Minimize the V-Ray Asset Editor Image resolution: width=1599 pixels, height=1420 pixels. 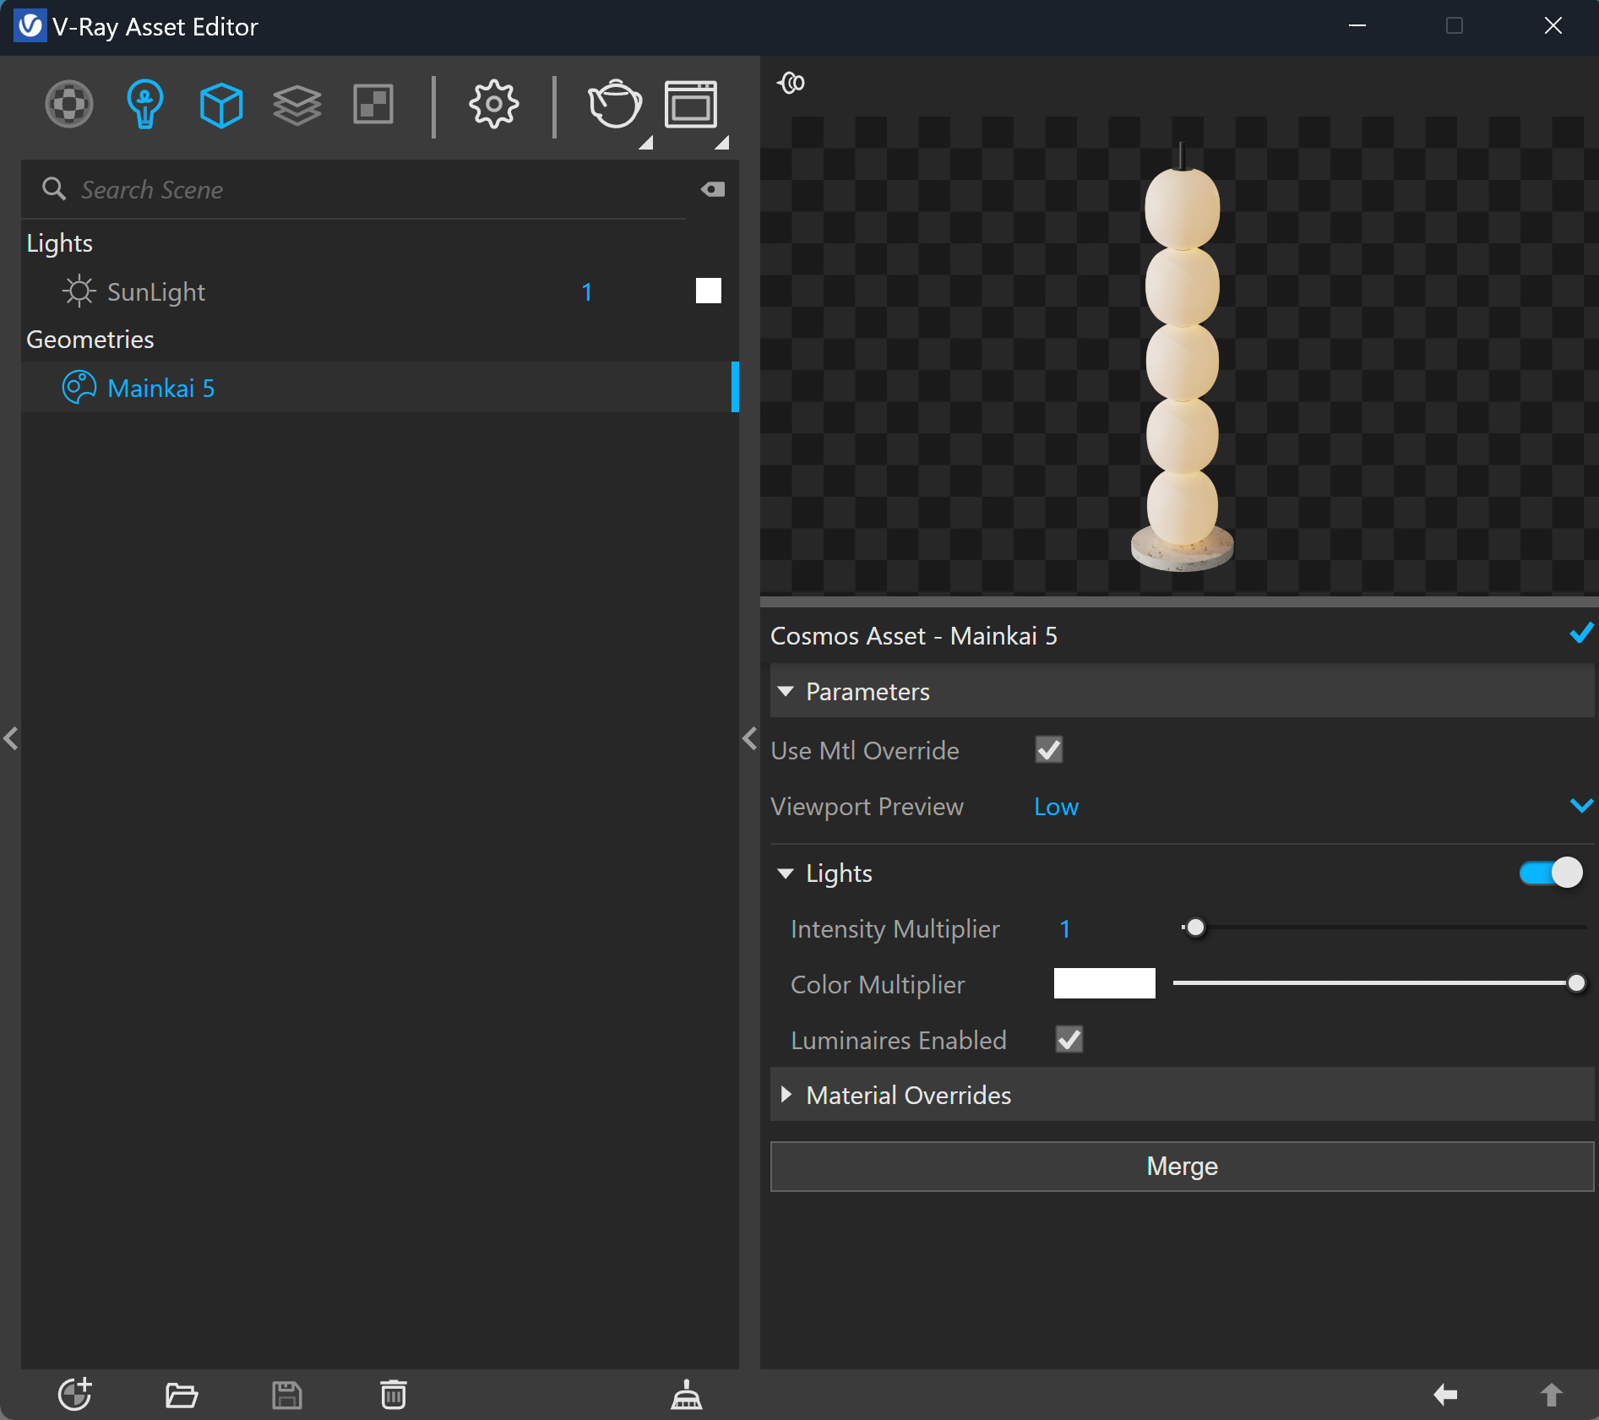[1357, 26]
